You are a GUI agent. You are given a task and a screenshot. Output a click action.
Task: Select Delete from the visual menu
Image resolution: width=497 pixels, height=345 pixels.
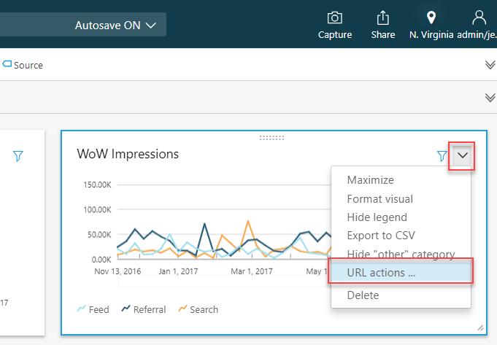click(x=363, y=295)
